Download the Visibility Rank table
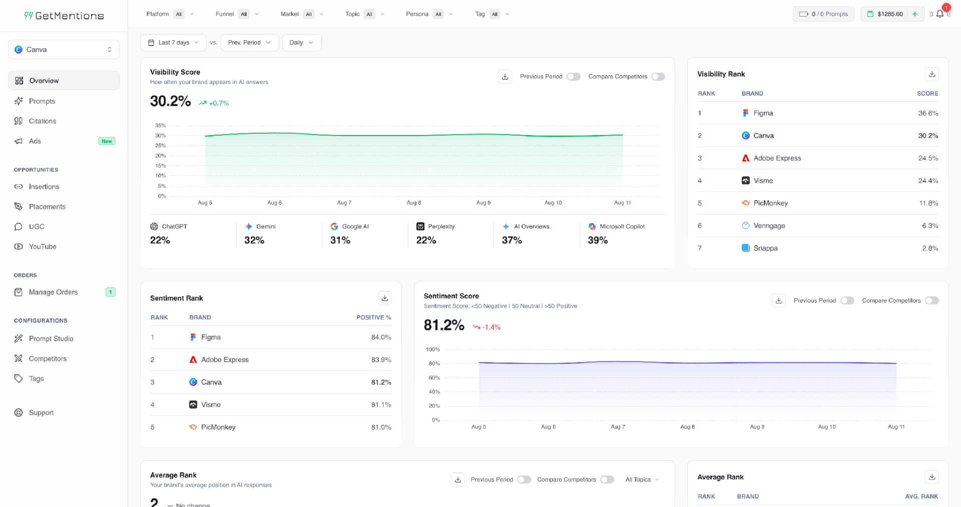This screenshot has width=961, height=507. [932, 74]
